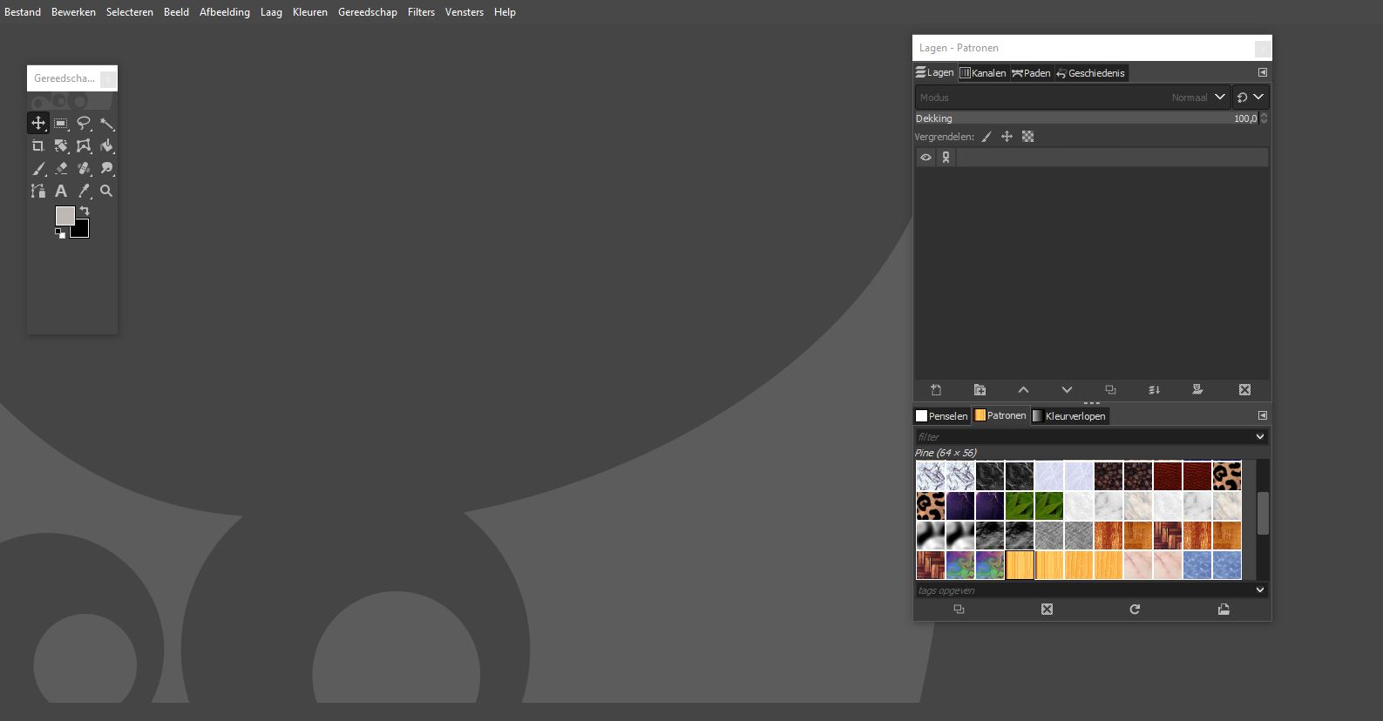Screen dimensions: 1383x721
Task: Open the Filters menu
Action: (x=421, y=12)
